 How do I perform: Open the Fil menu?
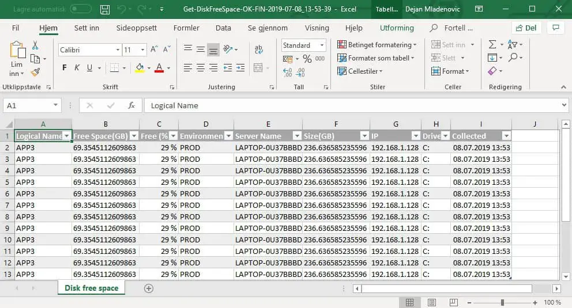pyautogui.click(x=16, y=28)
